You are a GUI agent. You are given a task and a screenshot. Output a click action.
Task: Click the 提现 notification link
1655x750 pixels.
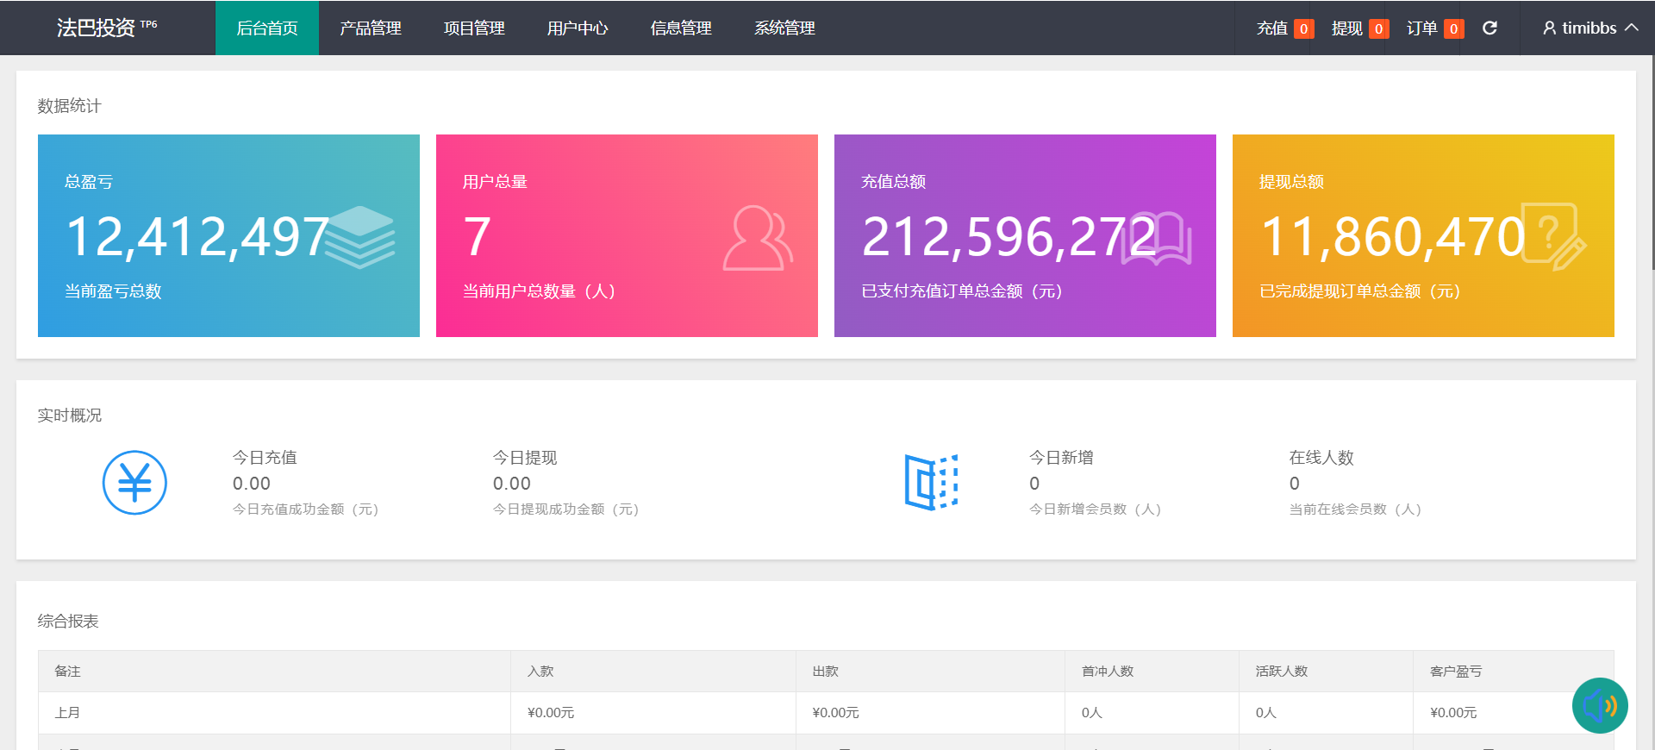1359,28
